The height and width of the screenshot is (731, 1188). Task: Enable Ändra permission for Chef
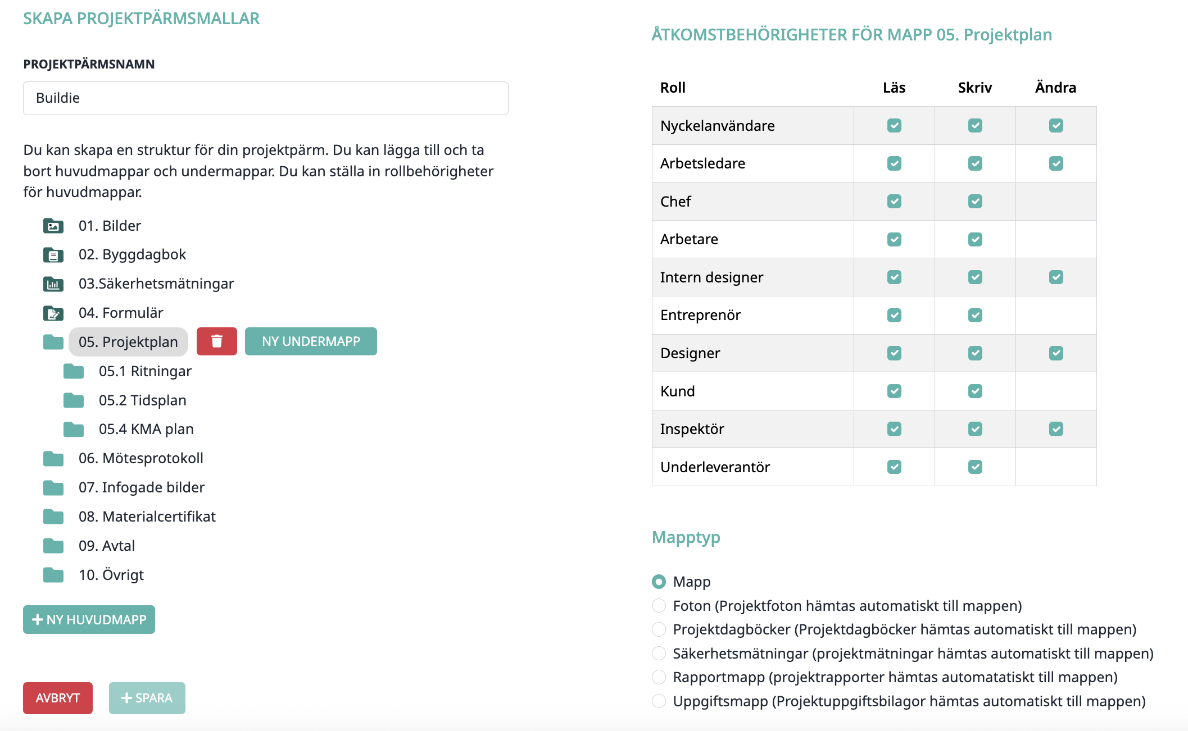pyautogui.click(x=1056, y=202)
